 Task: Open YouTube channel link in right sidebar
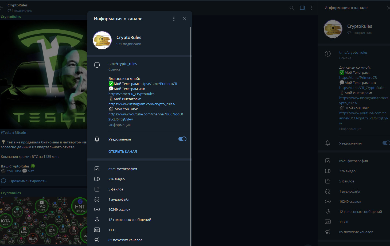coord(364,118)
